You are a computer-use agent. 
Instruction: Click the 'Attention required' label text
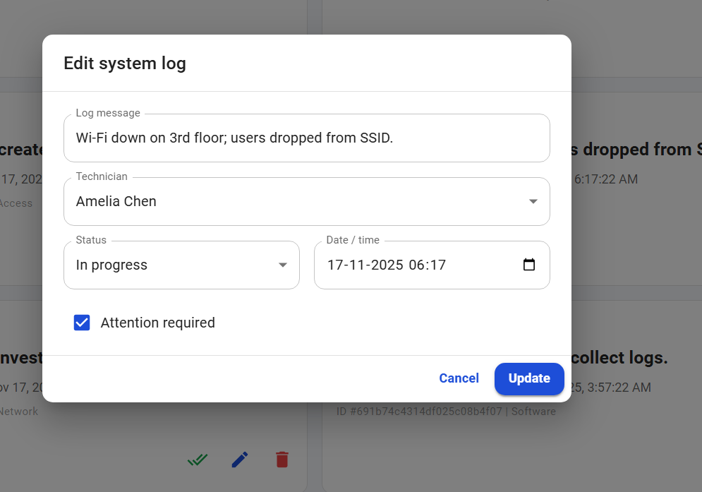coord(157,323)
